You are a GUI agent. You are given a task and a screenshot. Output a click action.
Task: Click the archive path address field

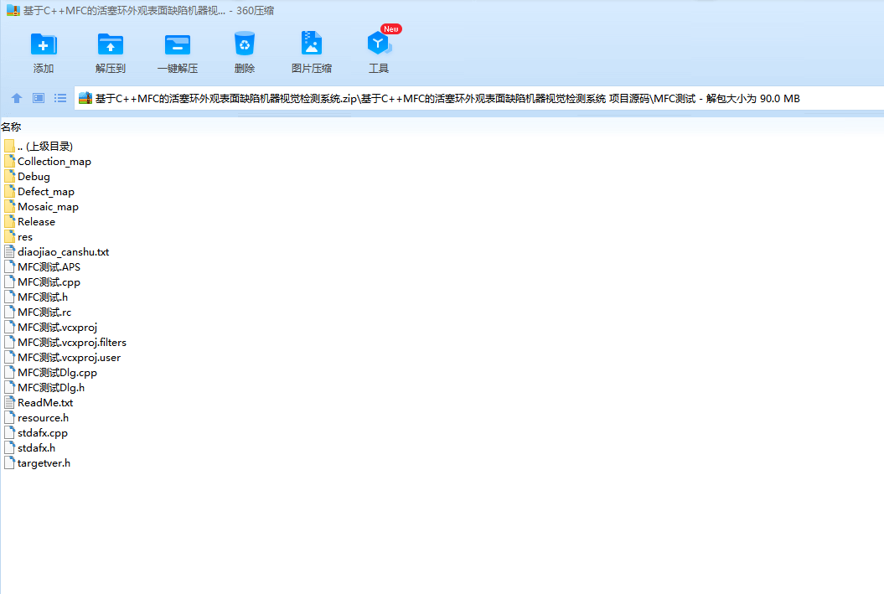point(479,98)
